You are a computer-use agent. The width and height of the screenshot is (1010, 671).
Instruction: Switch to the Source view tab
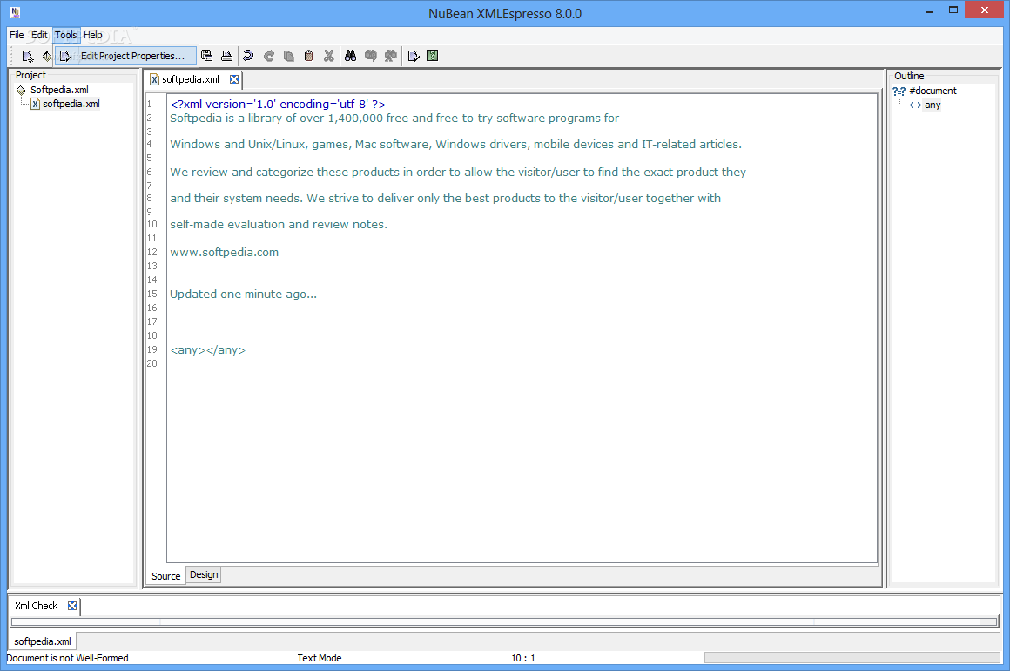click(165, 576)
